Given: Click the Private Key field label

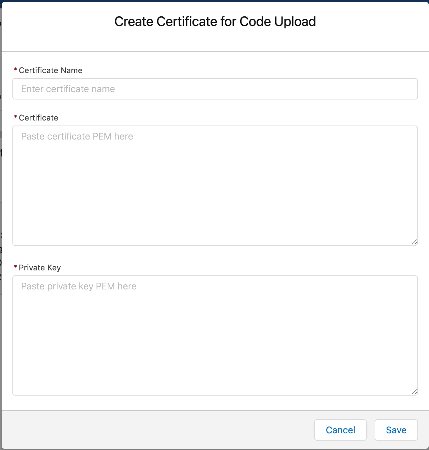Looking at the screenshot, I should tap(40, 267).
